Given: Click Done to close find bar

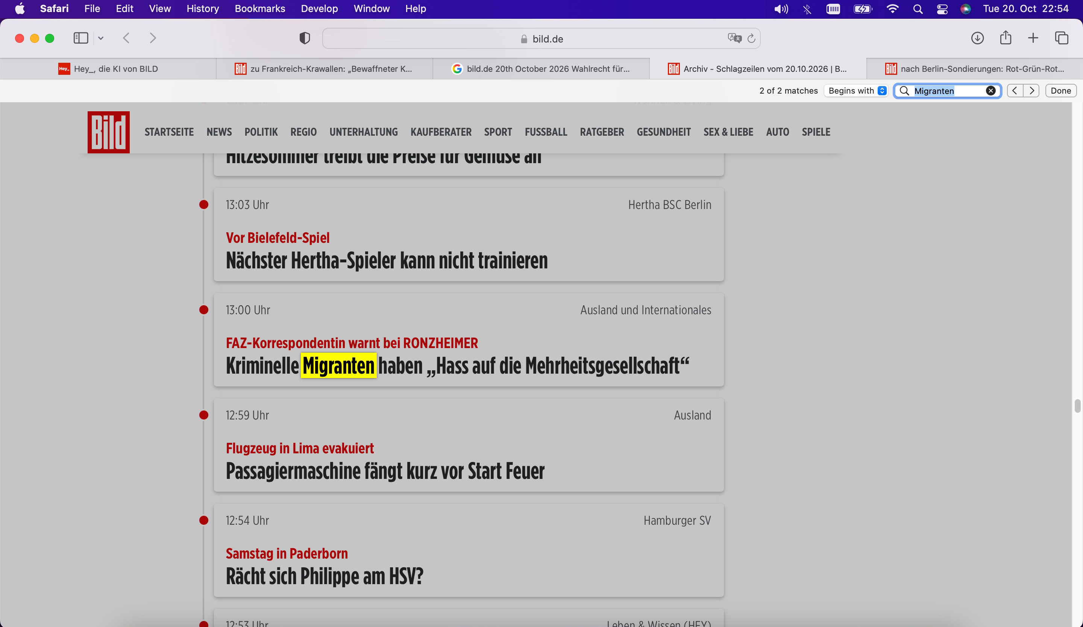Looking at the screenshot, I should coord(1061,91).
